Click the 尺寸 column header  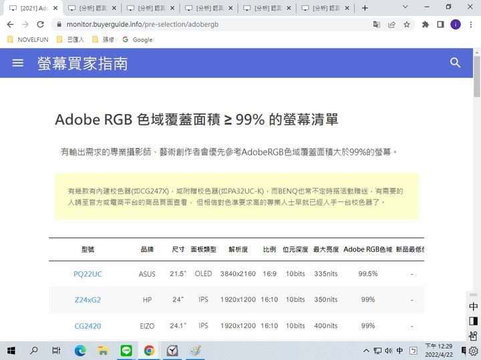click(x=178, y=249)
